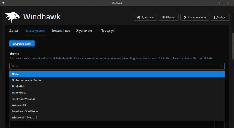Click the list icon on Шукати
Image resolution: width=234 pixels, height=128 pixels.
163,18
